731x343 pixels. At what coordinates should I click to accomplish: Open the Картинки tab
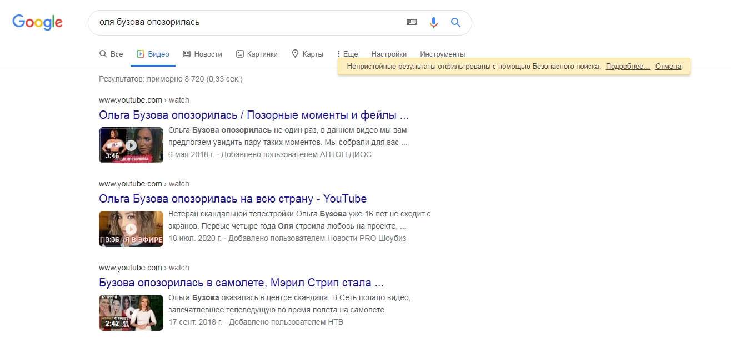pos(256,54)
